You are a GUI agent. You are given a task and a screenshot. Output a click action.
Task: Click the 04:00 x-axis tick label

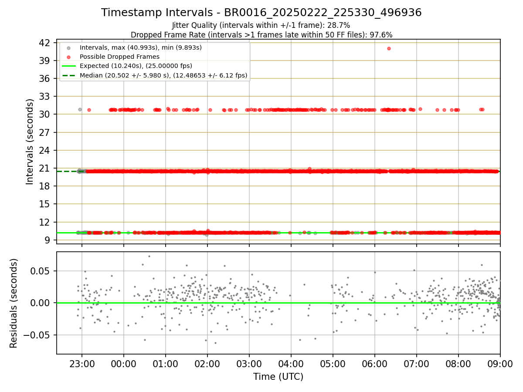(291, 363)
